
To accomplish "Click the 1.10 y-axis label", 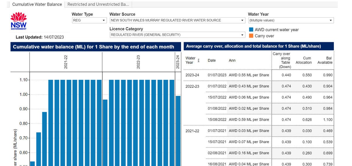I will pyautogui.click(x=24, y=80).
